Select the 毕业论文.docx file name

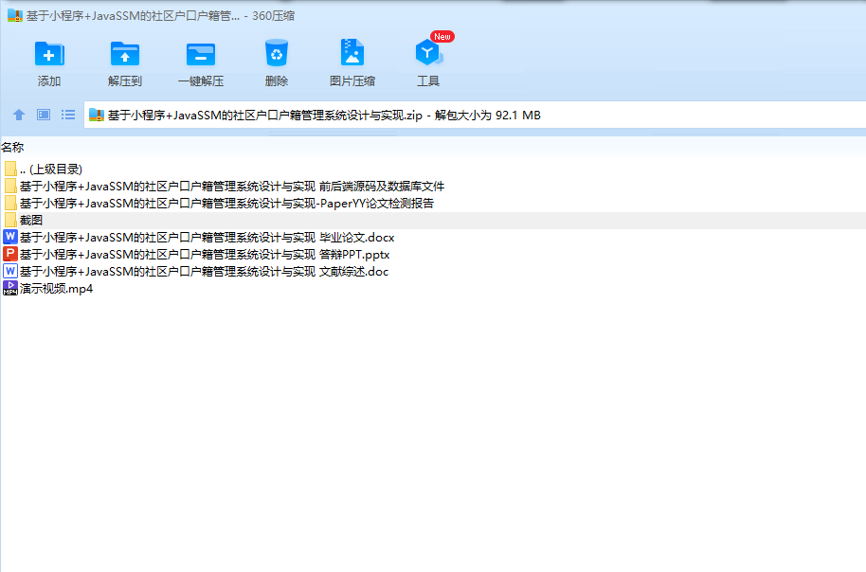click(x=207, y=238)
